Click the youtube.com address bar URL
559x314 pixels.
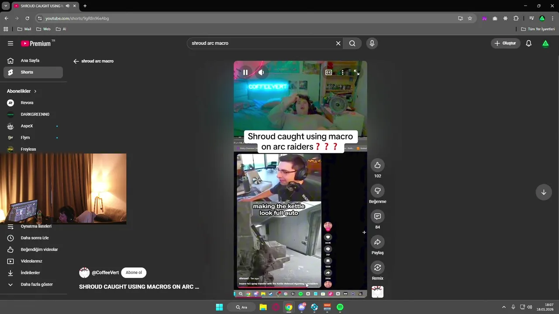[x=77, y=18]
